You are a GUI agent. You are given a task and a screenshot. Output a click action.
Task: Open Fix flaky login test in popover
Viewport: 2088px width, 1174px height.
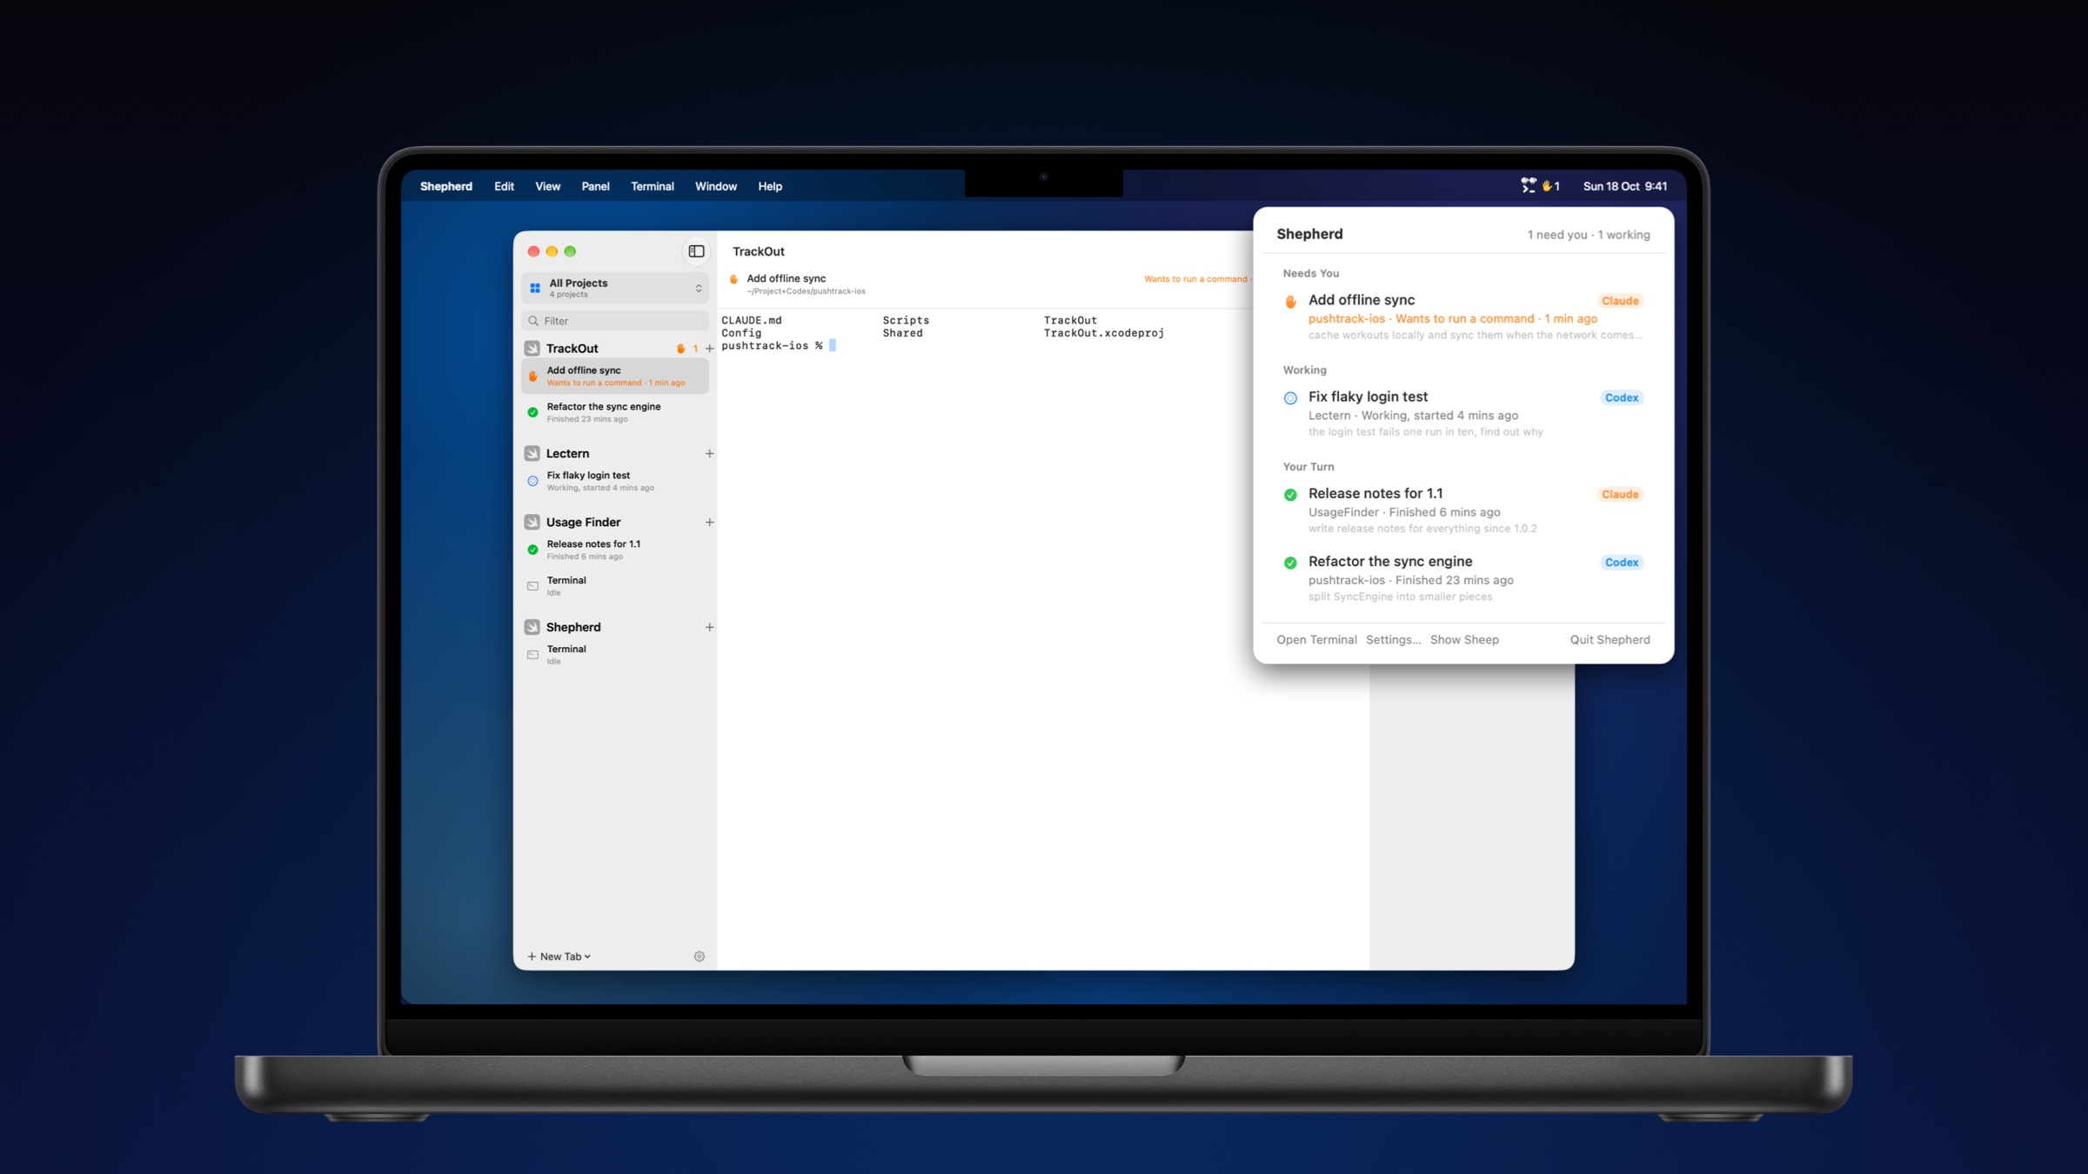tap(1463, 413)
